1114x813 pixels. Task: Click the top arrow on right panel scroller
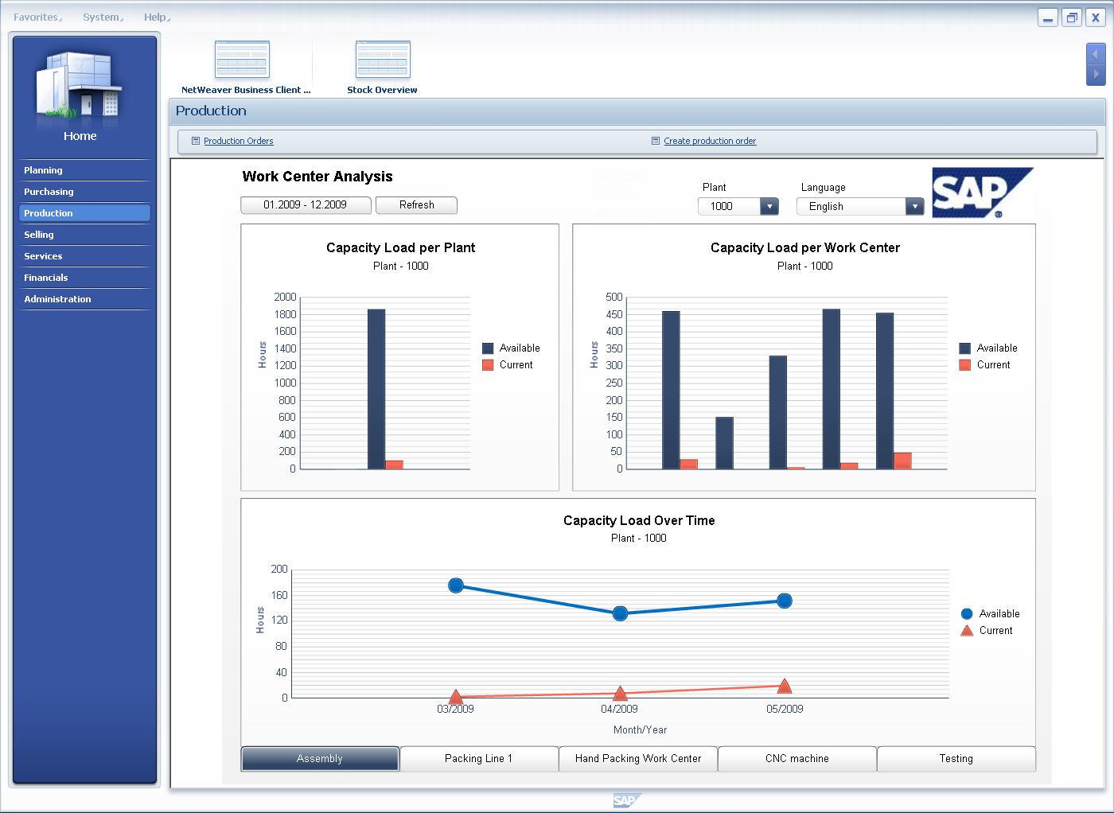pos(1096,54)
